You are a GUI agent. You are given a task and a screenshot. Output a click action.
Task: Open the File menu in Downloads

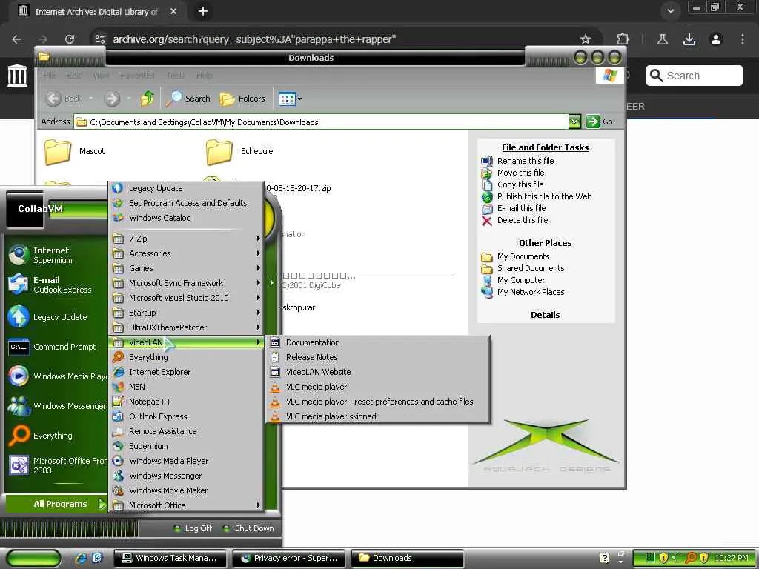50,76
